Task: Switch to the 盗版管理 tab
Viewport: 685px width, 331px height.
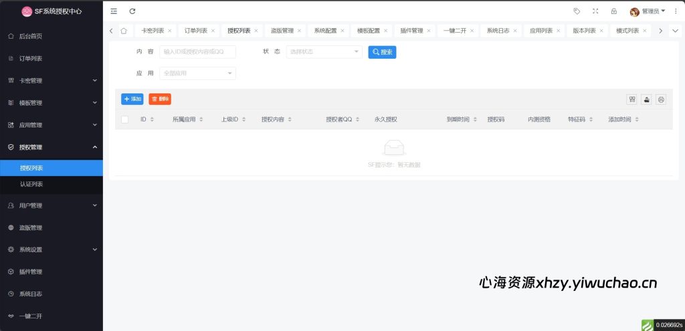Action: pyautogui.click(x=282, y=31)
